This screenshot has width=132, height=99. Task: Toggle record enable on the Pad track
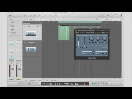coord(37,26)
